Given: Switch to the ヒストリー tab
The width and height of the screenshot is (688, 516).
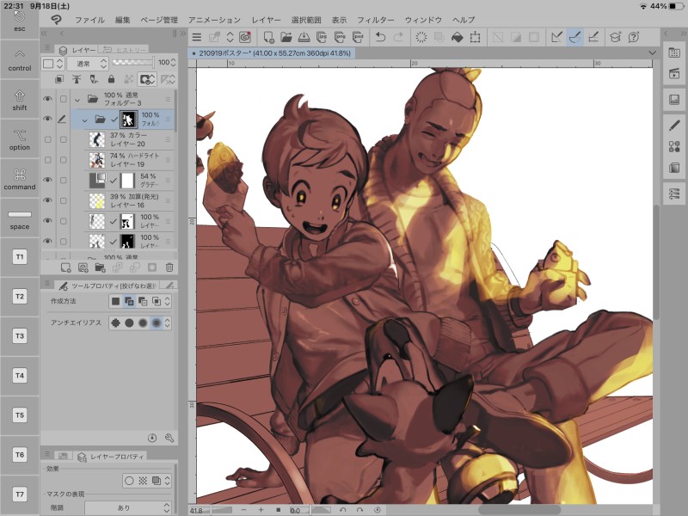Looking at the screenshot, I should click(123, 50).
